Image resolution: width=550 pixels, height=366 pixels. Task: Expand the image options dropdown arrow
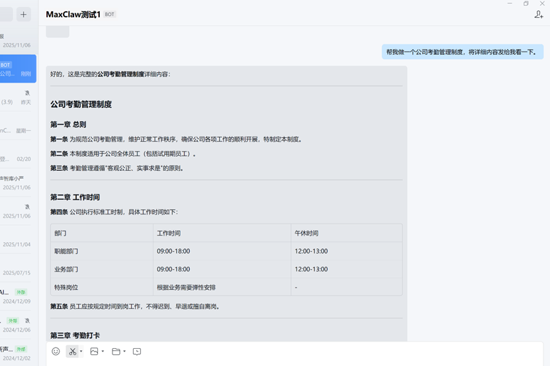tap(103, 352)
